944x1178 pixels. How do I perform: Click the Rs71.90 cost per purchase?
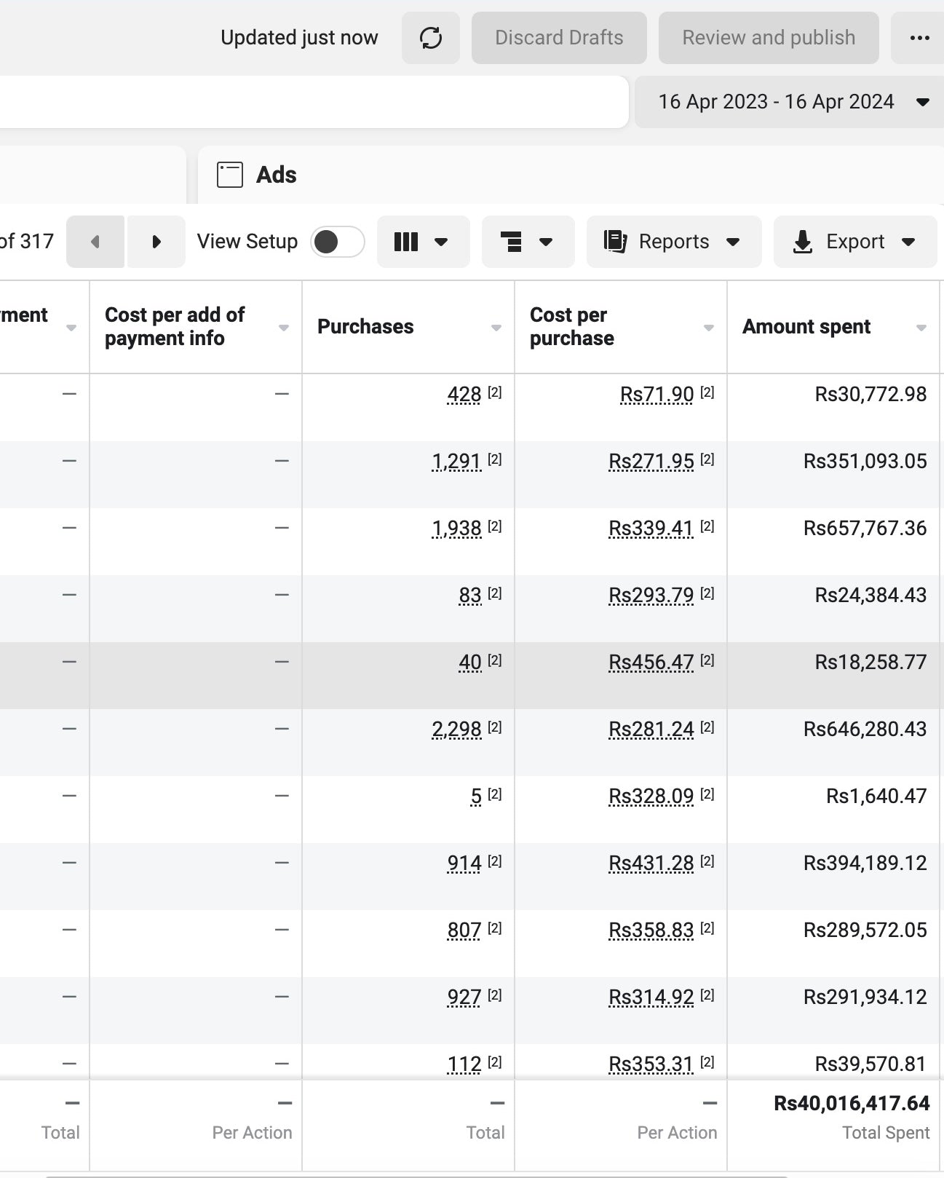(657, 395)
